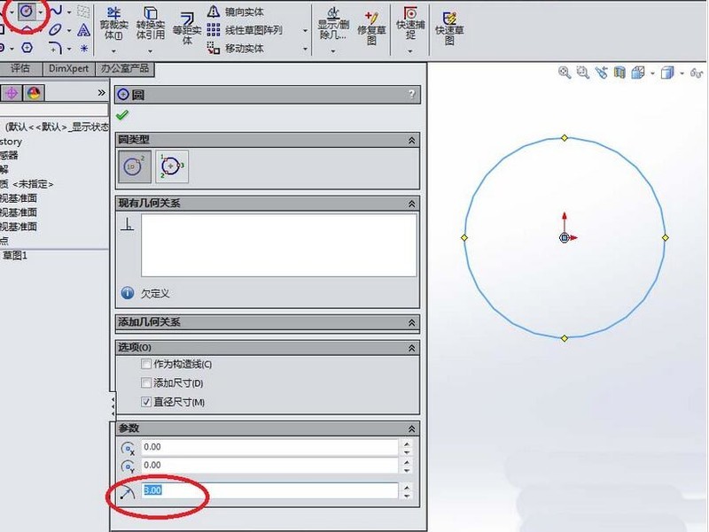This screenshot has width=709, height=532.
Task: Collapse the Options section
Action: (409, 347)
